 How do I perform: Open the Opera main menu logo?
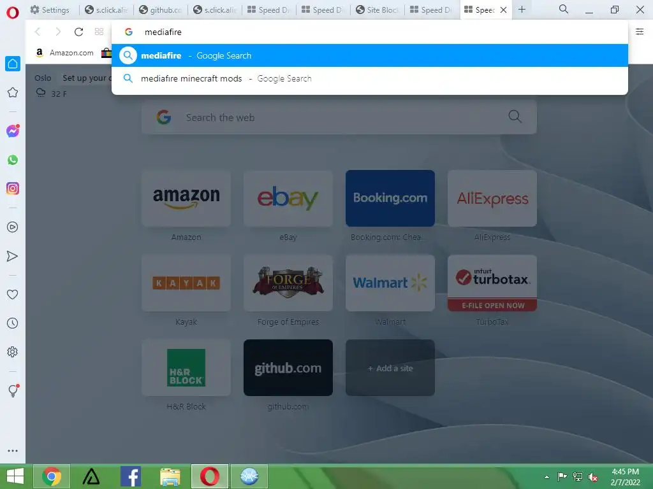(13, 13)
